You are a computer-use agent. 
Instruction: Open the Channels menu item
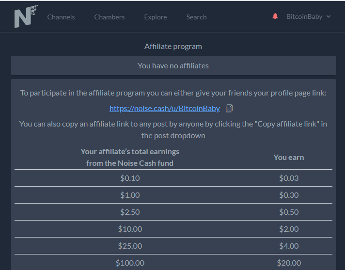tap(61, 17)
